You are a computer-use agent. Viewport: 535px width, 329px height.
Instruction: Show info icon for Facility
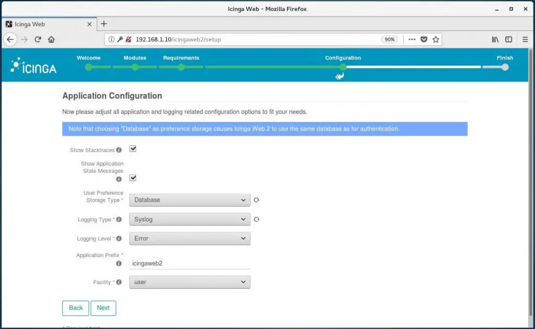(119, 283)
